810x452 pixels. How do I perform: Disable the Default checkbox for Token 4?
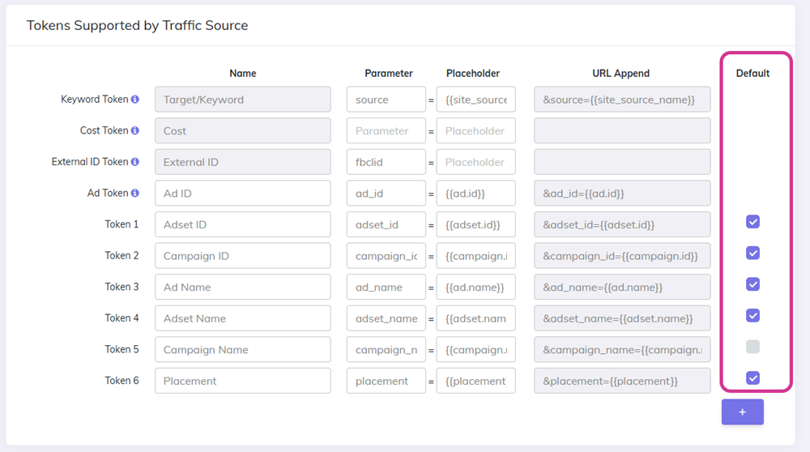click(752, 316)
